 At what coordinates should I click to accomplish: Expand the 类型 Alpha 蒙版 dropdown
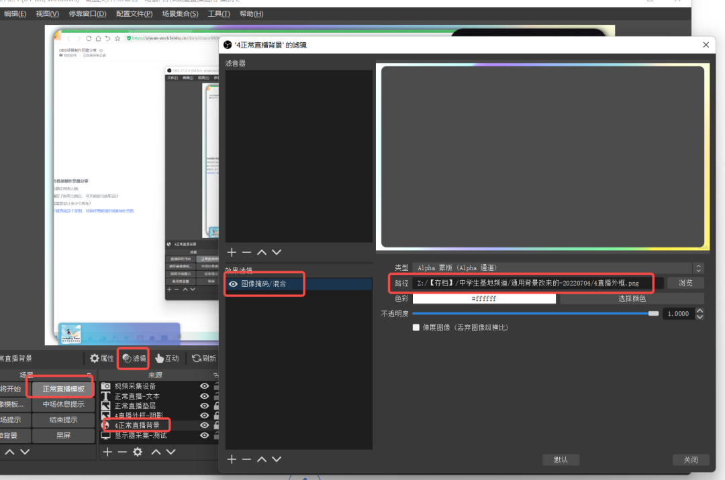[x=699, y=267]
